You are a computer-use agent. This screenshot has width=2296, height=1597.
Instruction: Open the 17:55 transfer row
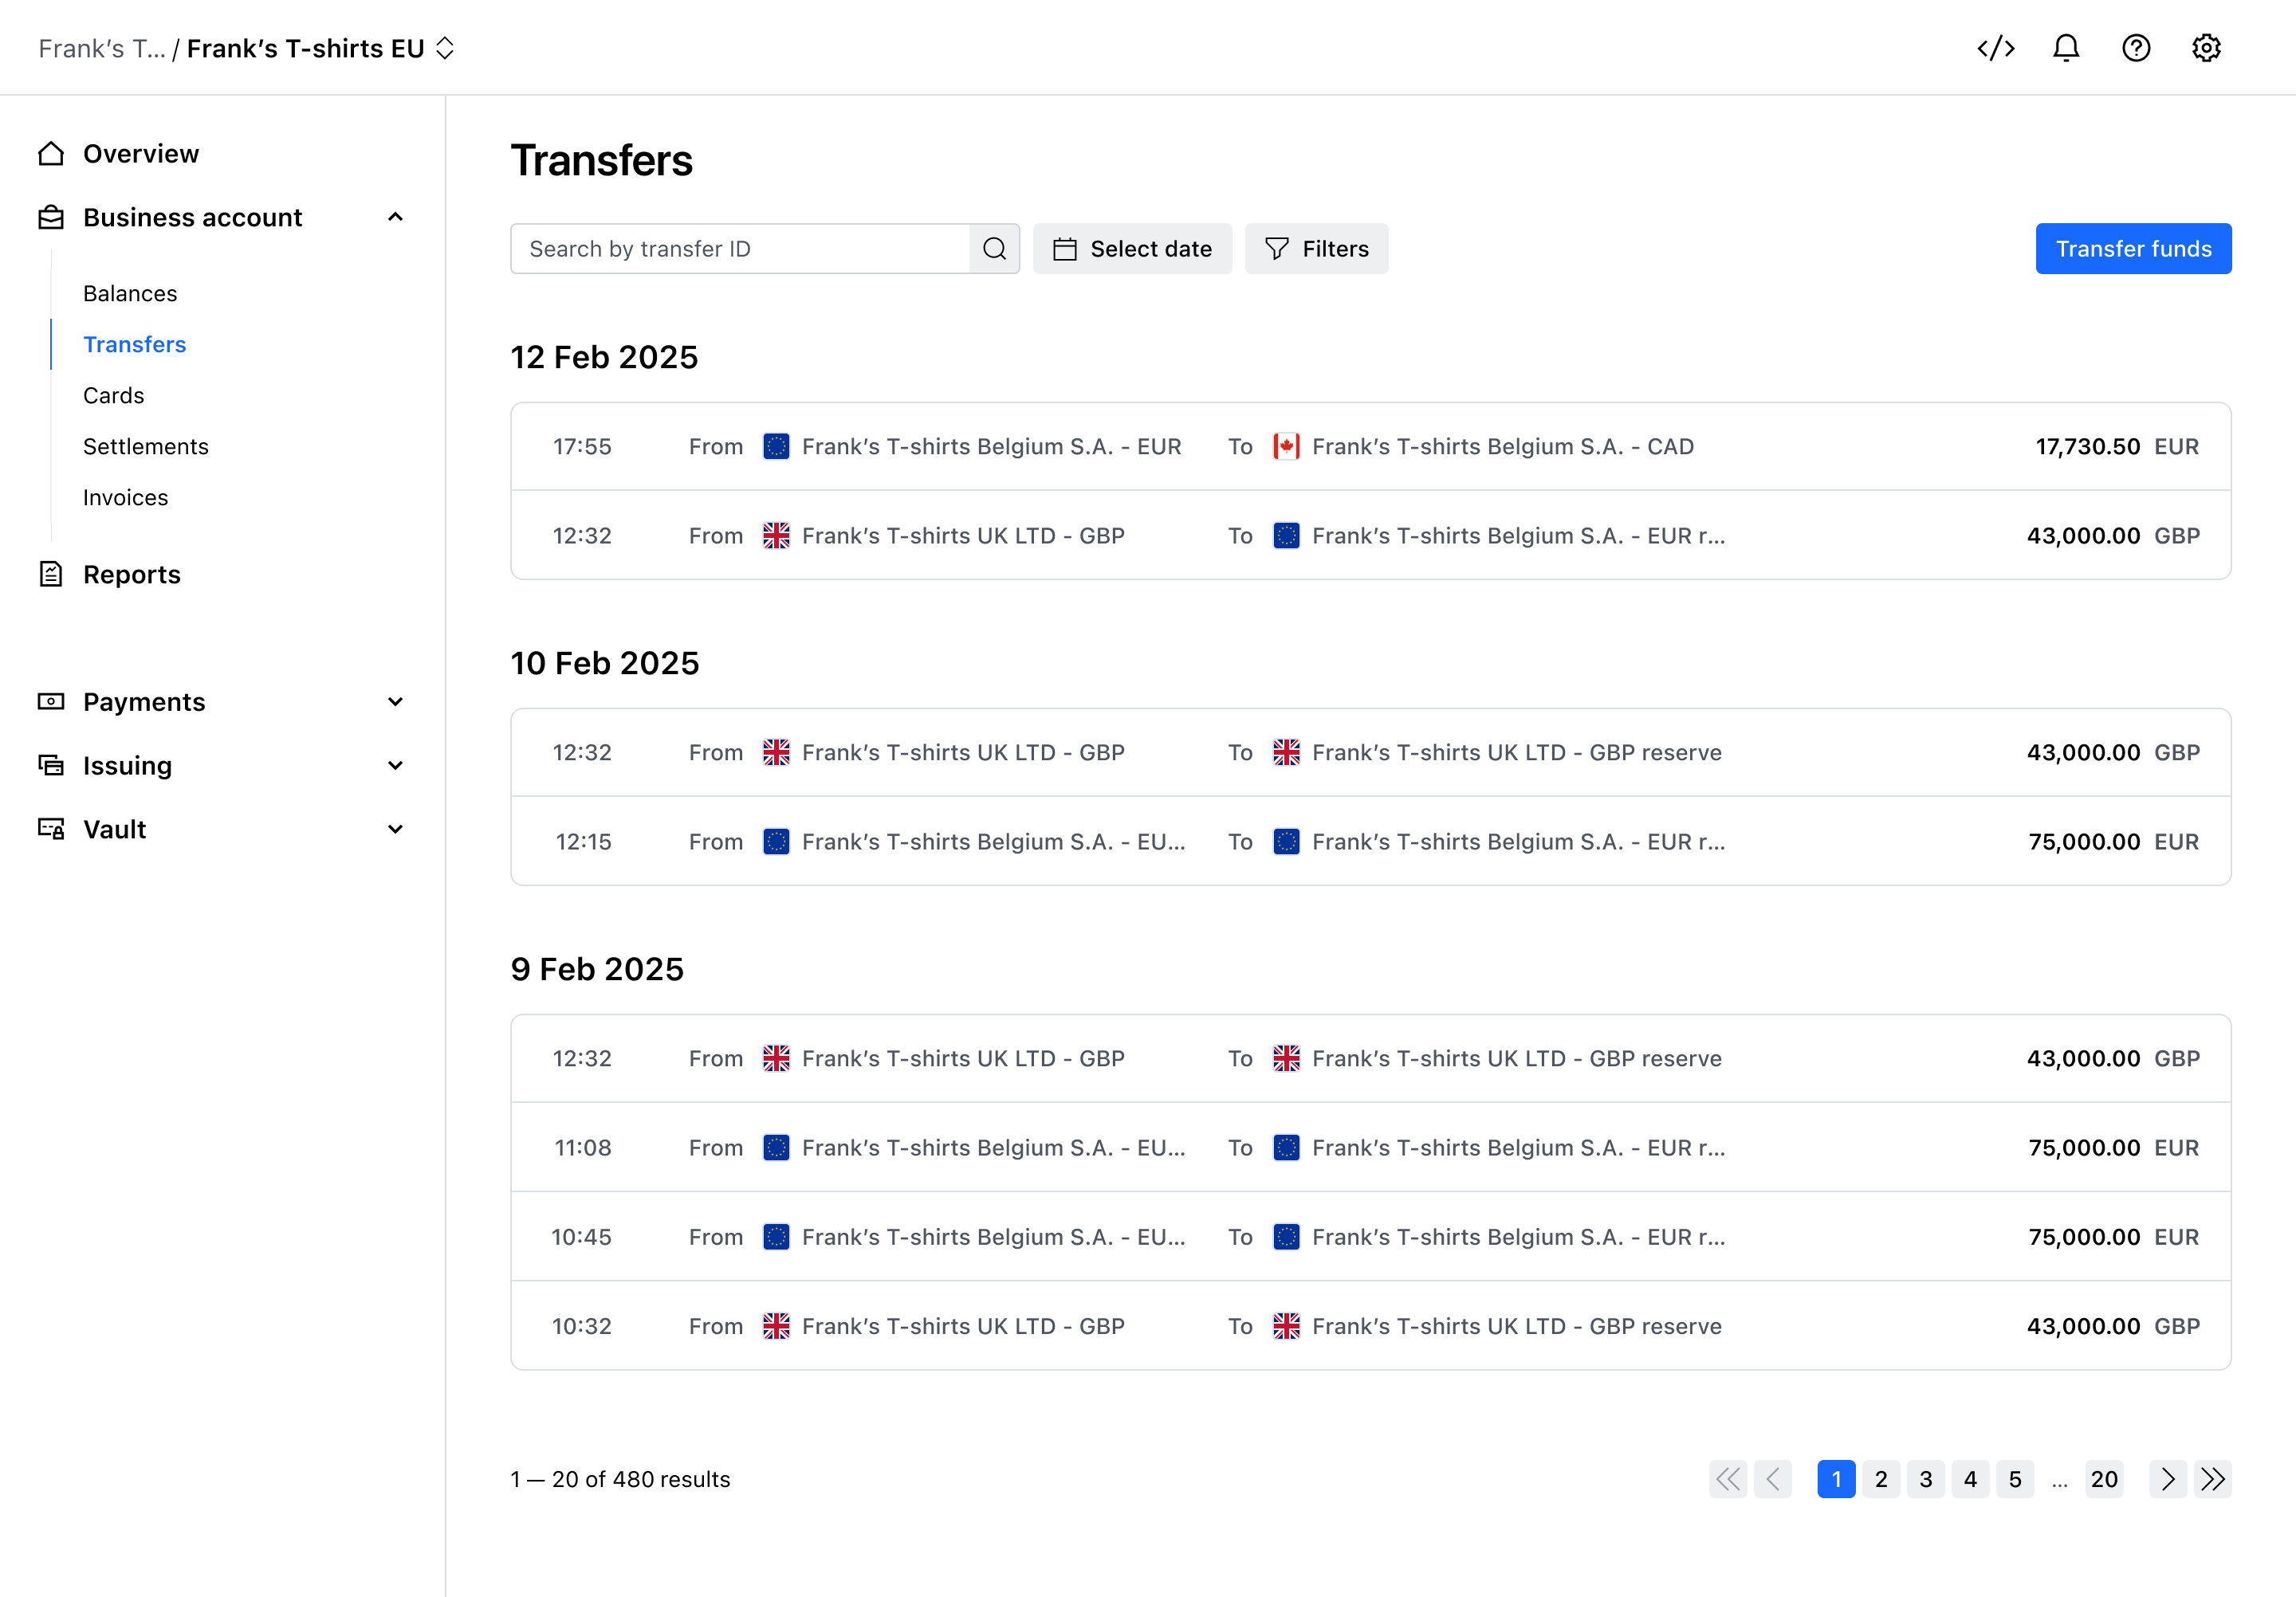(1370, 447)
